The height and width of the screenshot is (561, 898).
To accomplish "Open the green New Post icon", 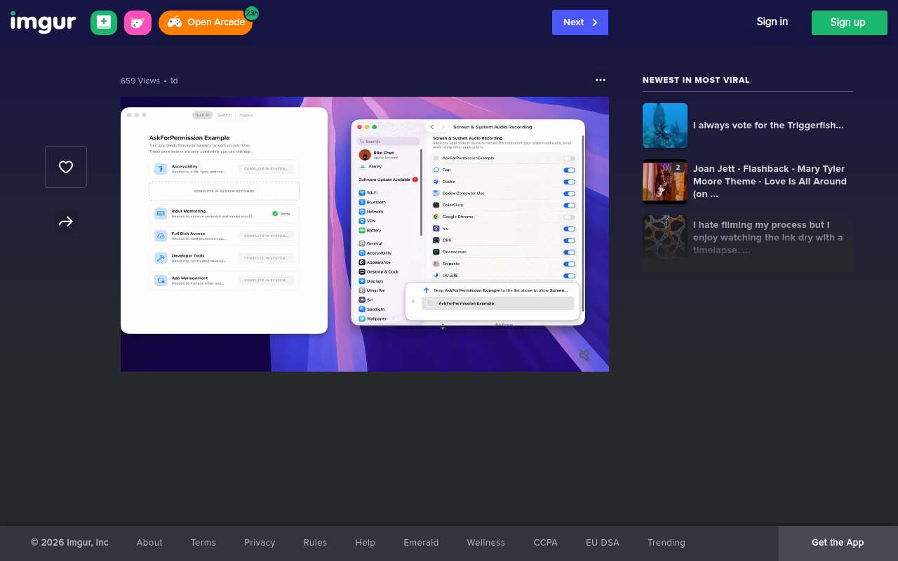I will pos(104,22).
